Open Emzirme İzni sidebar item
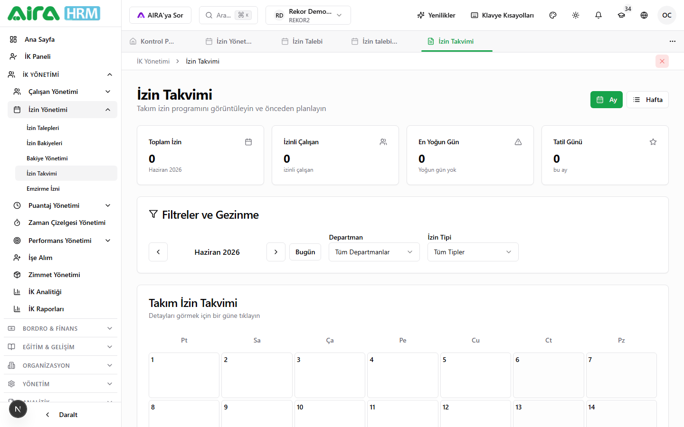The image size is (684, 427). pyautogui.click(x=66, y=189)
